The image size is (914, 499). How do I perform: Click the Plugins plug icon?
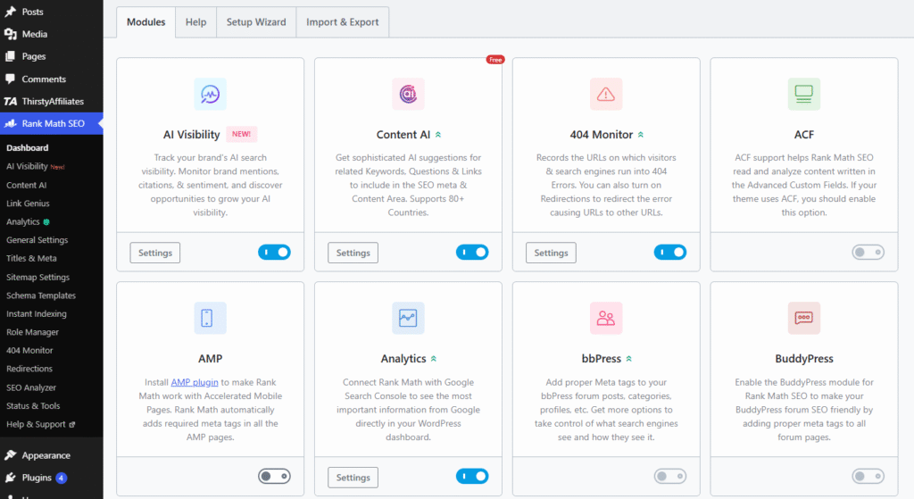[11, 478]
